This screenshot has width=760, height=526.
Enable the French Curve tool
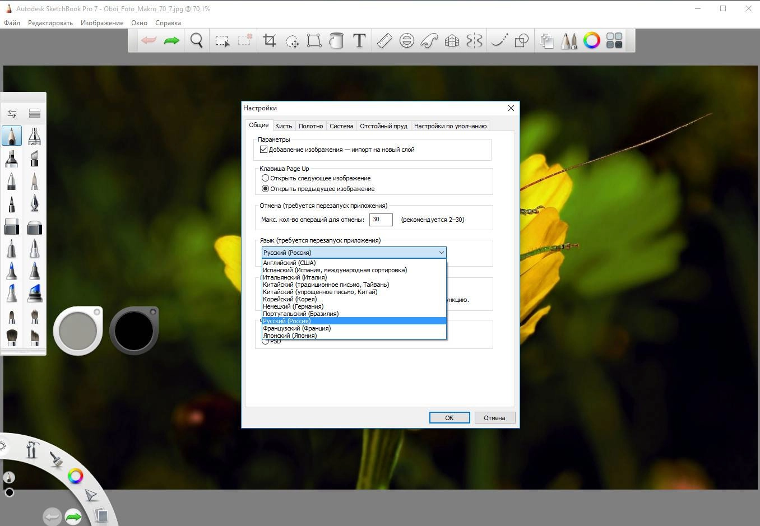tap(429, 40)
